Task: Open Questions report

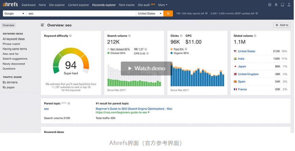Action: pos(9,69)
